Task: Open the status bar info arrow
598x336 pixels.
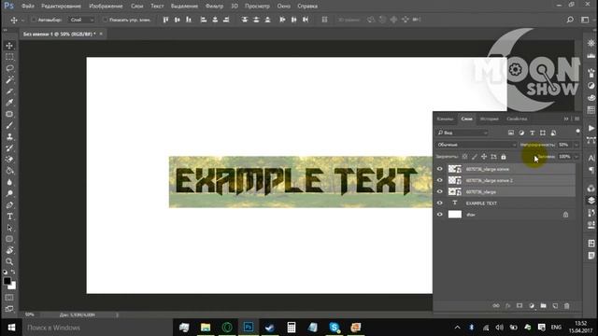Action: (x=118, y=315)
